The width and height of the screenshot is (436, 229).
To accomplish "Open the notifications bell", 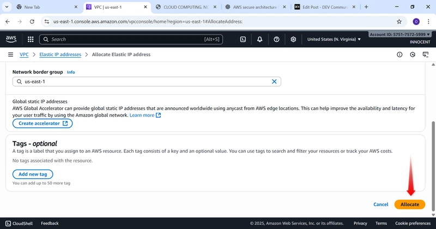I will click(259, 39).
